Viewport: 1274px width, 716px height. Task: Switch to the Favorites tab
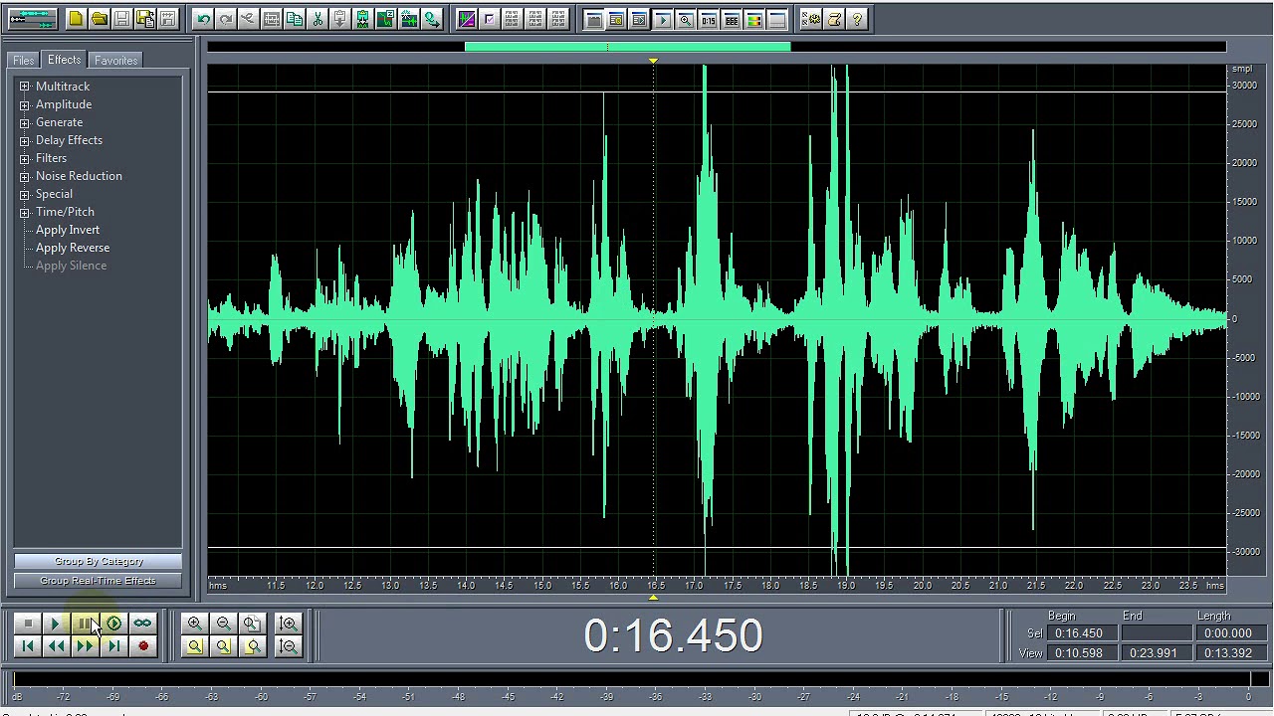coord(115,61)
